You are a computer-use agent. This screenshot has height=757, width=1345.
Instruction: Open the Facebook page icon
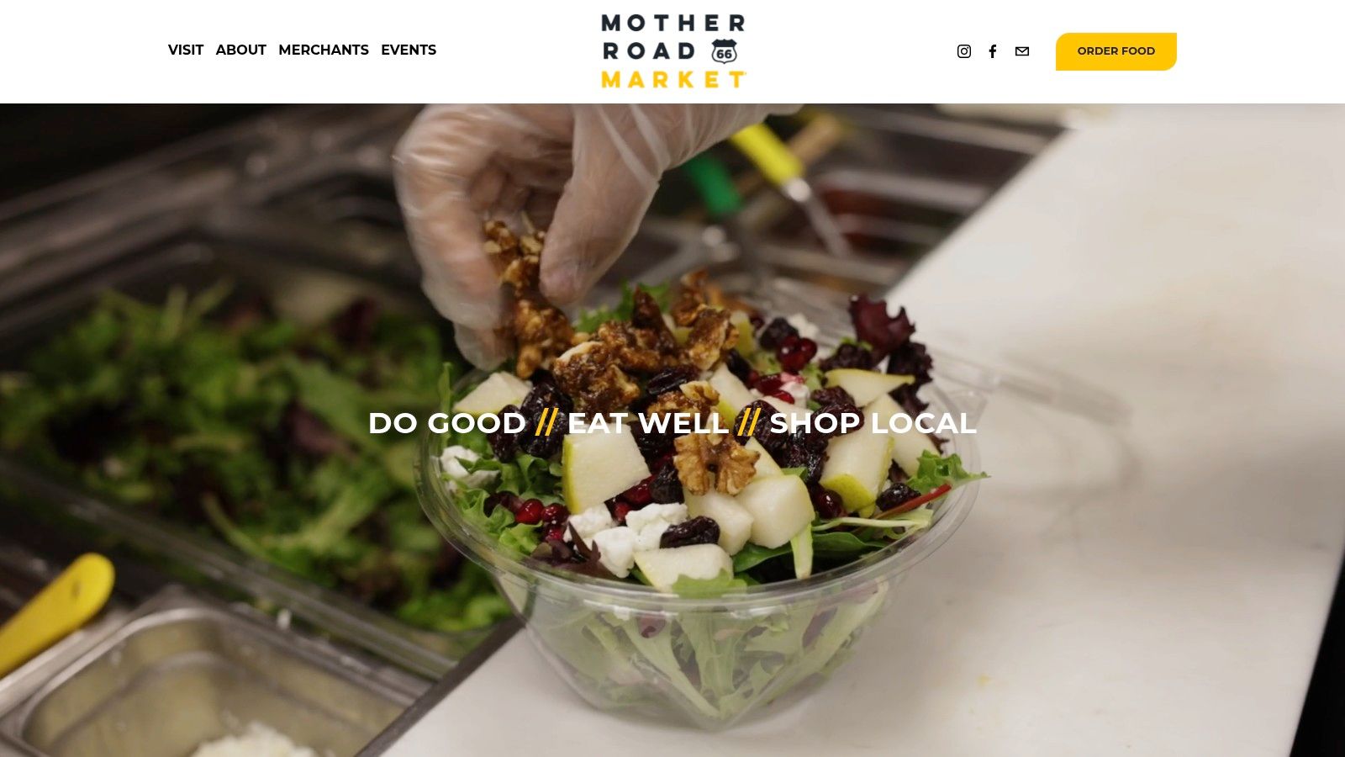pos(993,51)
